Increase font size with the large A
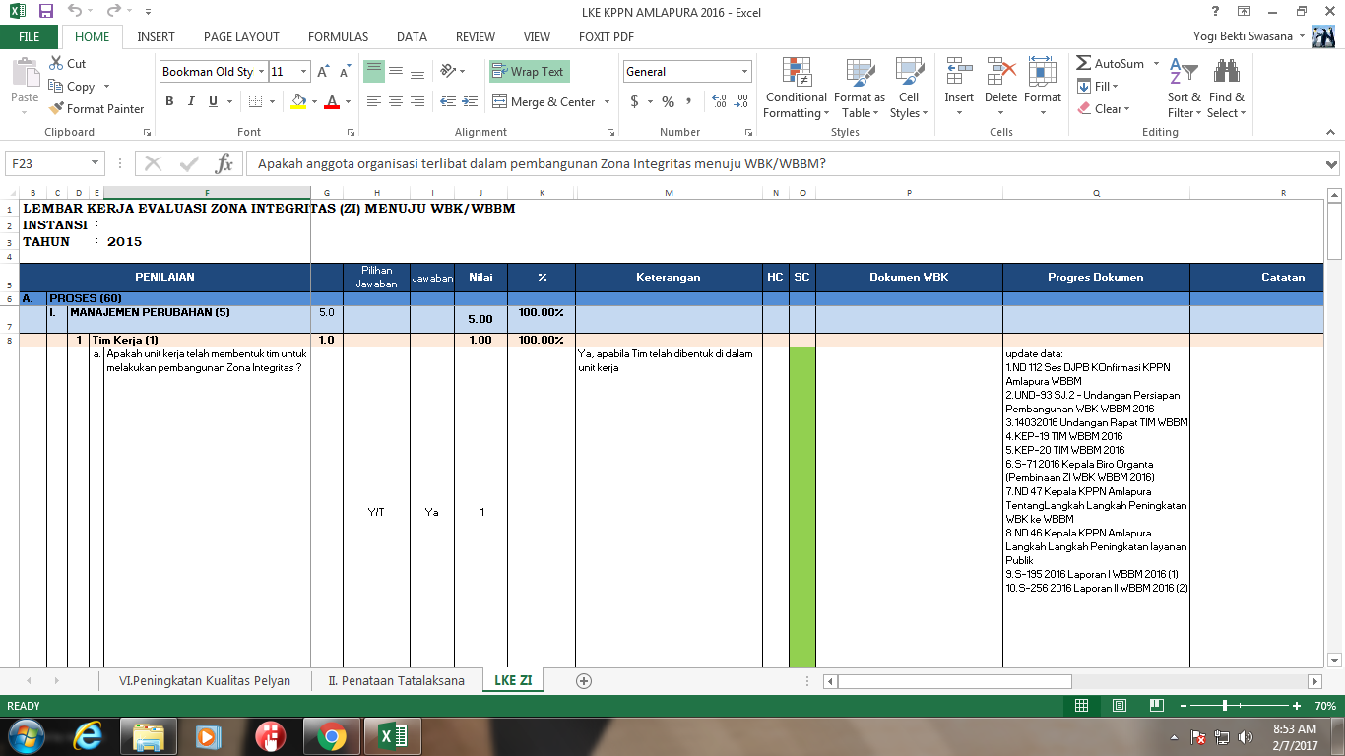The image size is (1345, 756). [x=323, y=72]
